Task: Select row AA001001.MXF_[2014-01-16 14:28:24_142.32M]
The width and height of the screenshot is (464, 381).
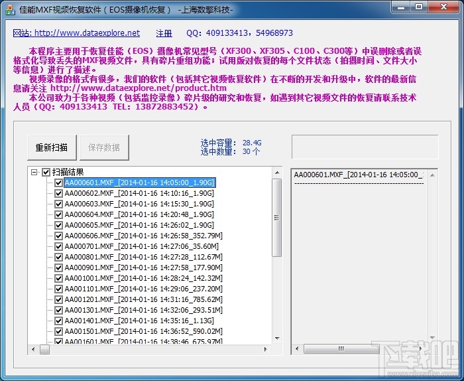Action: pyautogui.click(x=144, y=278)
